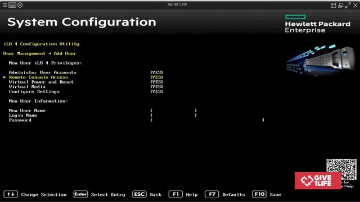Toggle Remote Console Access YES value

[156, 77]
